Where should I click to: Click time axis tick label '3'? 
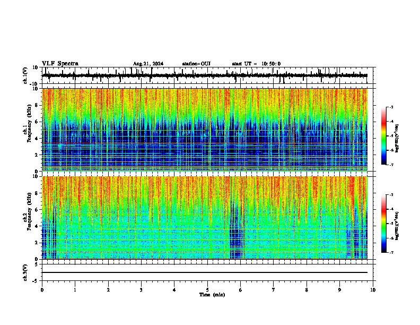coord(141,290)
